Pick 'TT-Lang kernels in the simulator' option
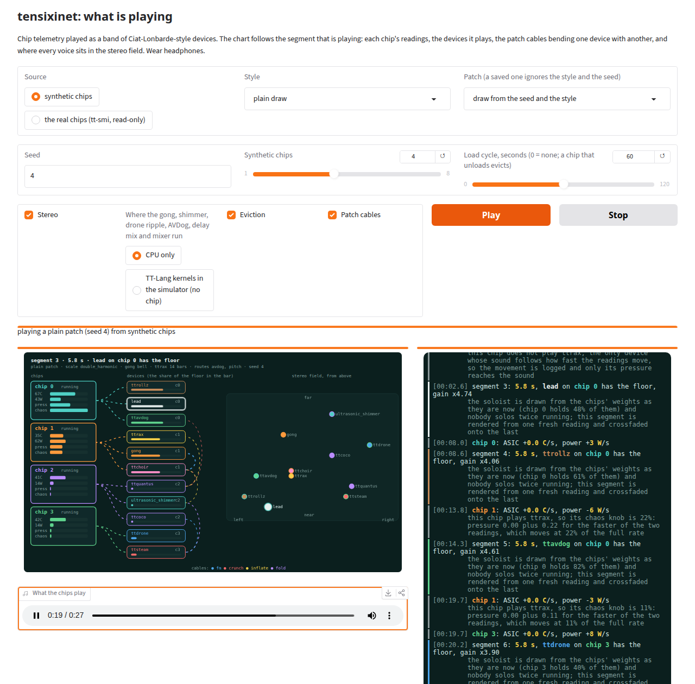The image size is (695, 684). 169,290
